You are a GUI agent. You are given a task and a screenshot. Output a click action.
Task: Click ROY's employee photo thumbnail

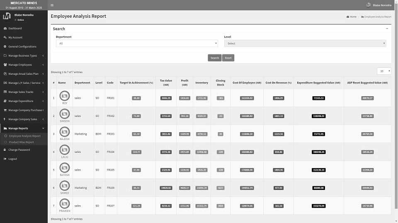click(65, 96)
